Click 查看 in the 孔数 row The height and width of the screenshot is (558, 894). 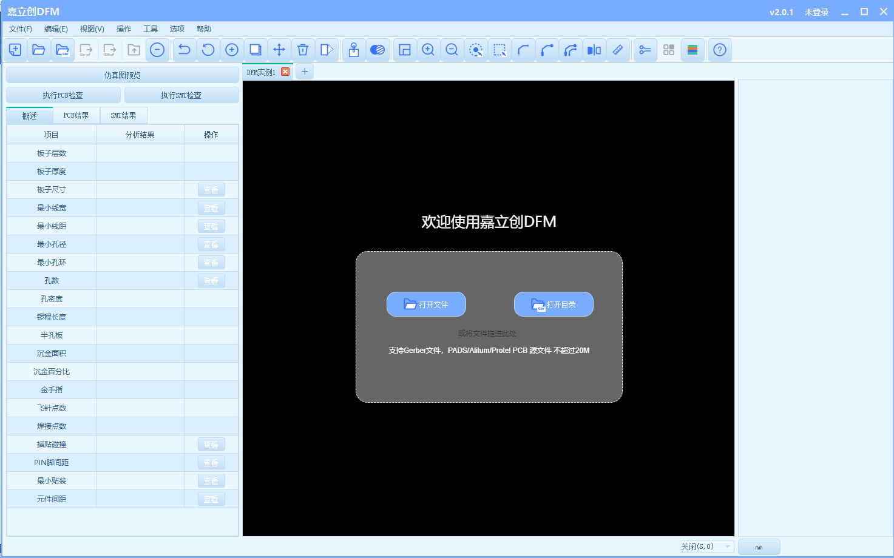(x=211, y=281)
